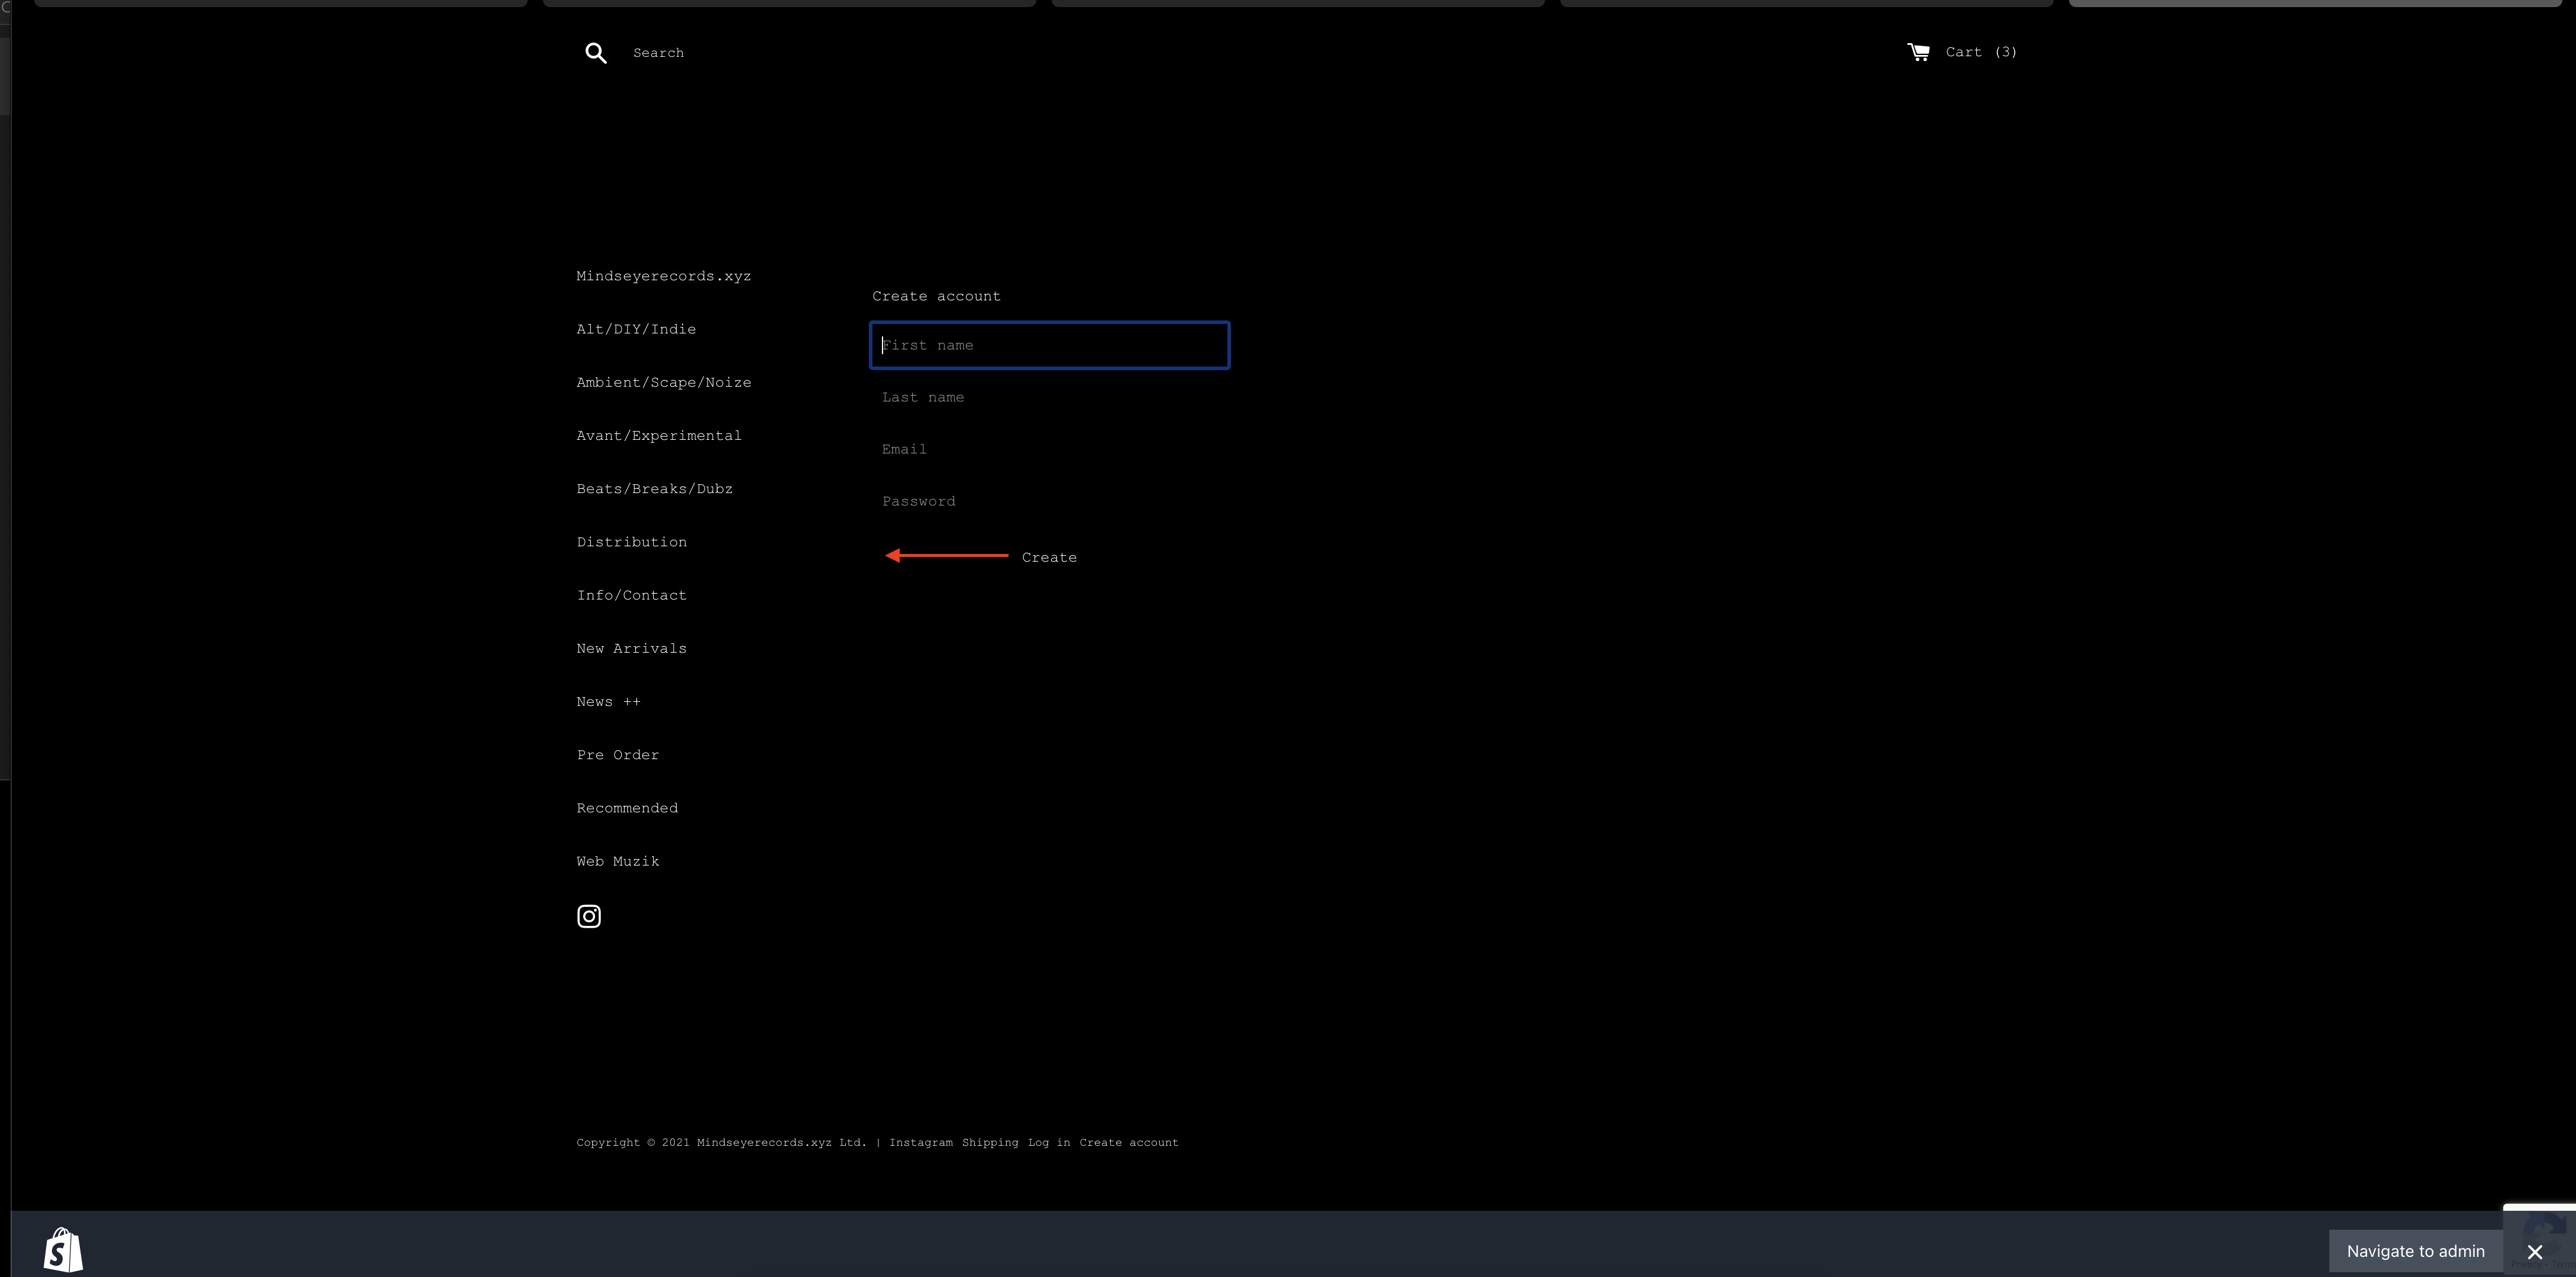
Task: Open the Distribution page
Action: pyautogui.click(x=631, y=542)
